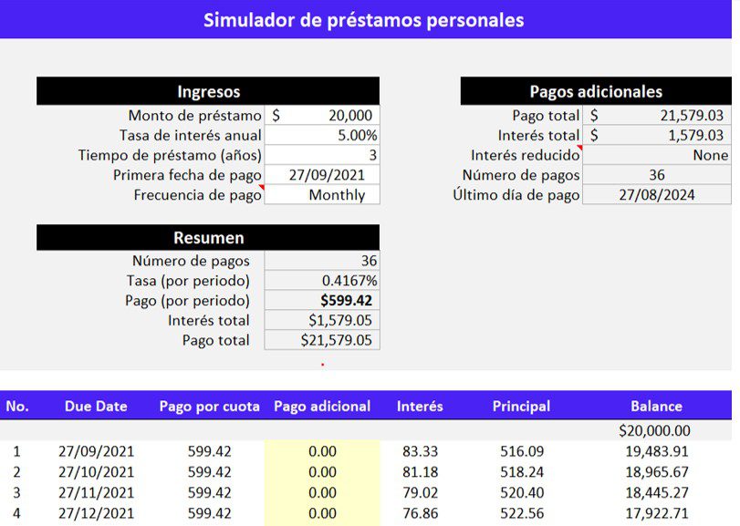Click the Pago adicional cell for payment 1
The image size is (740, 526).
[321, 451]
